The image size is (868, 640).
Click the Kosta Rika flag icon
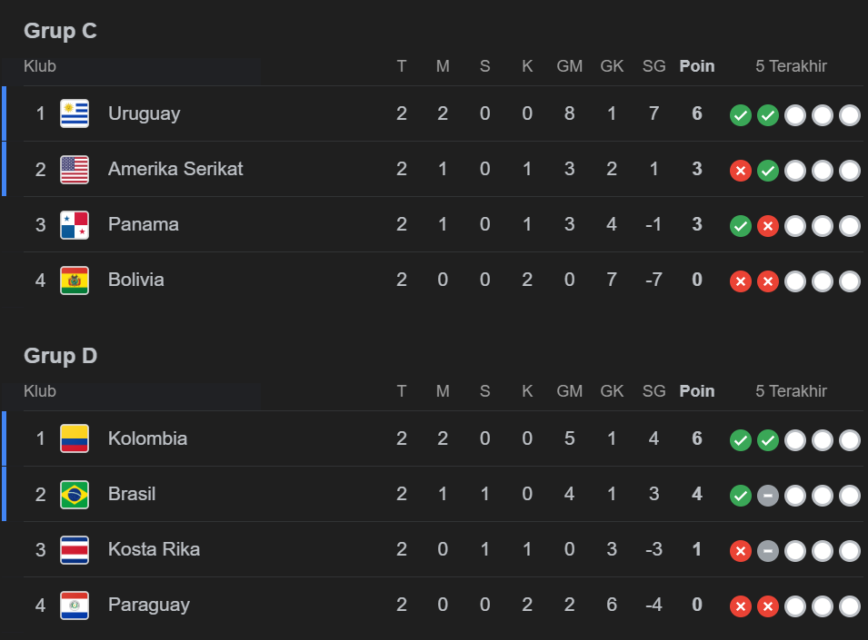[75, 549]
